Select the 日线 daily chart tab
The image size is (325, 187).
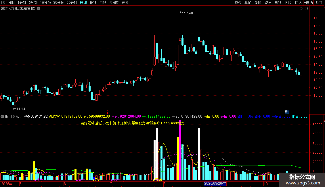point(83,3)
